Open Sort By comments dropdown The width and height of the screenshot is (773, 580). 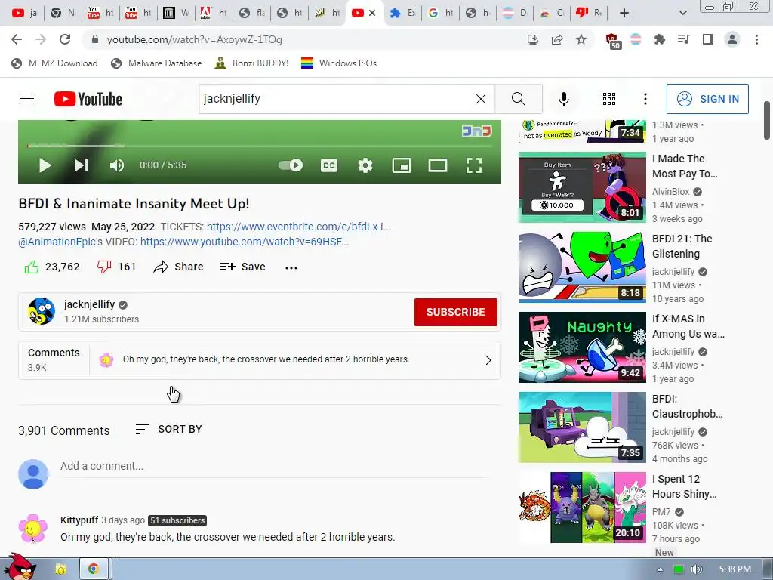(x=168, y=429)
